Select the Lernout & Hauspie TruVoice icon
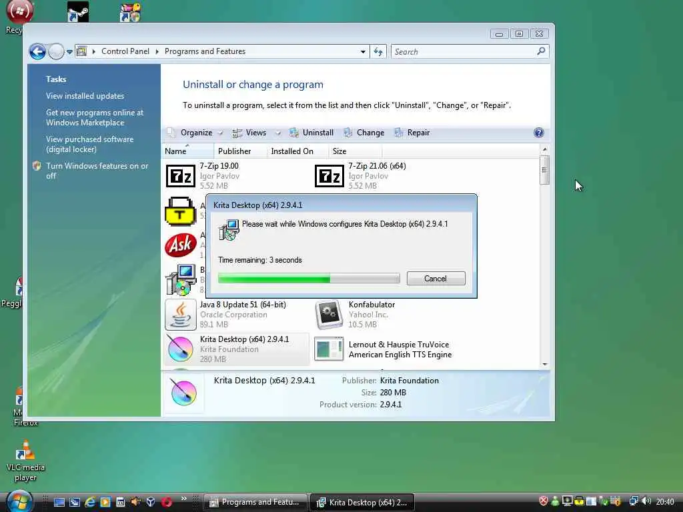Image resolution: width=683 pixels, height=512 pixels. 329,349
